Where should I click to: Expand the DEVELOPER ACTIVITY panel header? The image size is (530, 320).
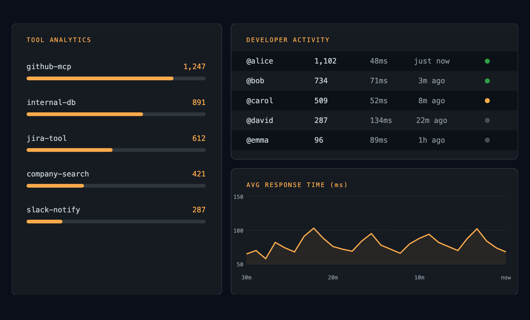tap(288, 40)
